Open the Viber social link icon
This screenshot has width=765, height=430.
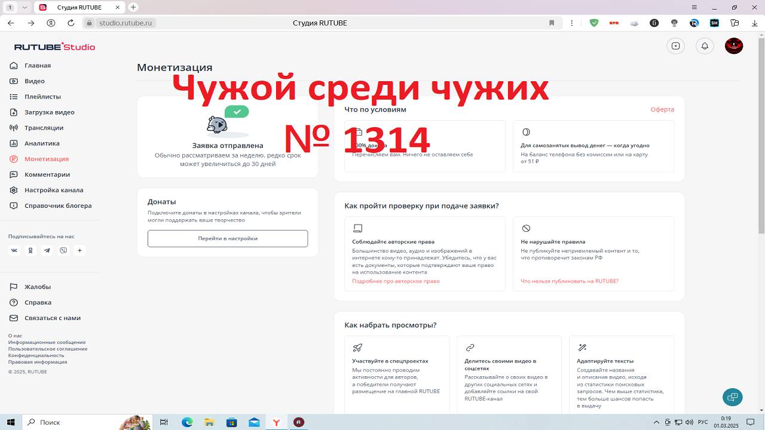click(x=63, y=250)
